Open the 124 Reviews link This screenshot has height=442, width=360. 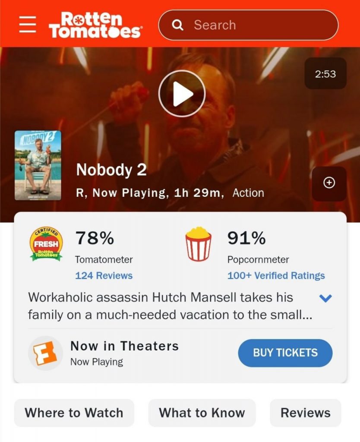(104, 275)
